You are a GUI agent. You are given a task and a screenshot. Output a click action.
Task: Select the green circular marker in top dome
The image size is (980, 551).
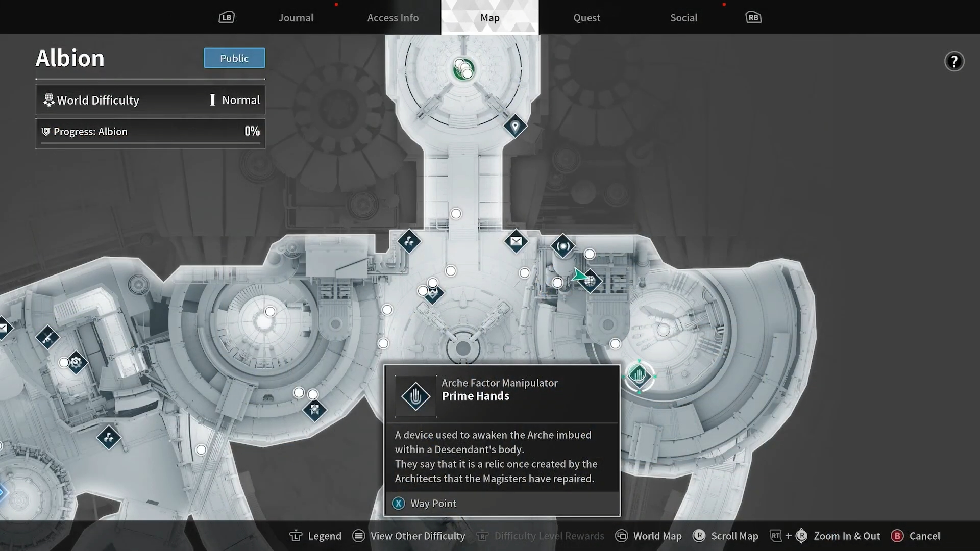pos(463,69)
